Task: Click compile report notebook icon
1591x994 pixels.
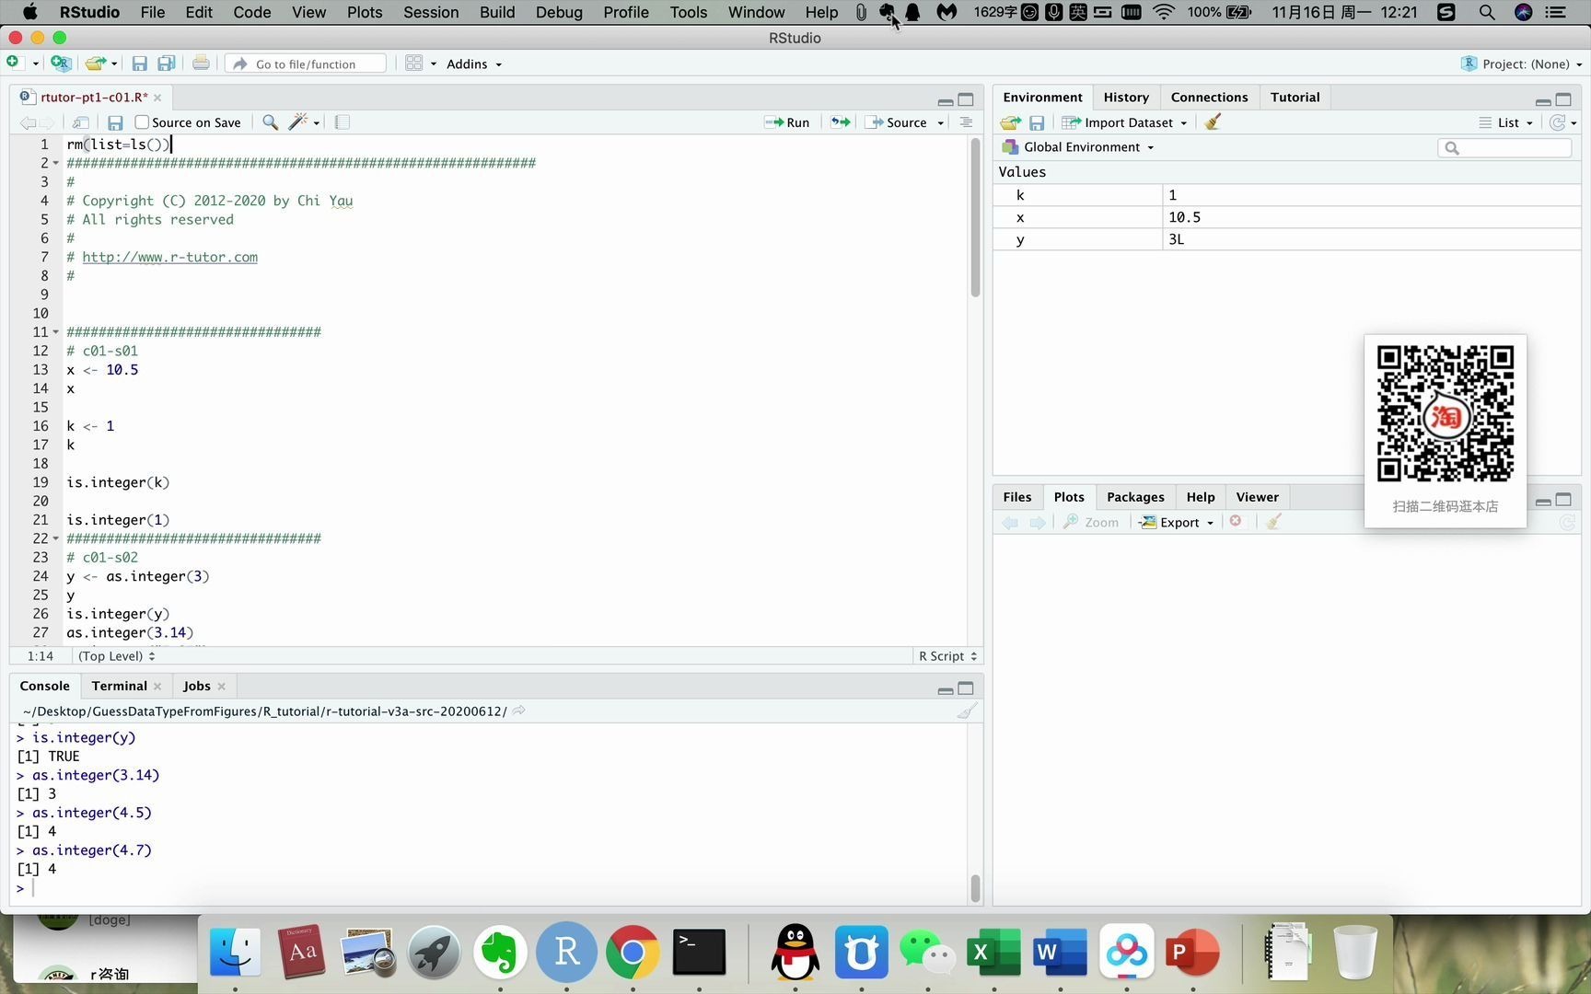Action: 342,122
